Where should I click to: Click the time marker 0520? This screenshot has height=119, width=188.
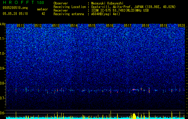[181, 26]
